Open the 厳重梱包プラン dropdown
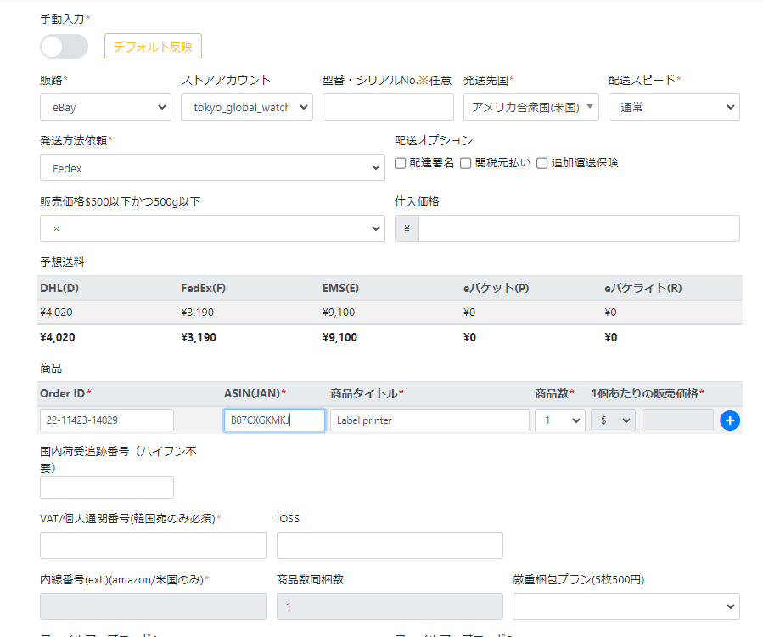Viewport: 763px width, 637px height. tap(626, 606)
